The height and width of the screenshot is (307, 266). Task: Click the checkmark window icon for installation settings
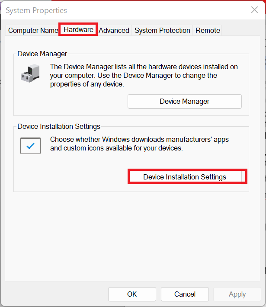tap(30, 146)
